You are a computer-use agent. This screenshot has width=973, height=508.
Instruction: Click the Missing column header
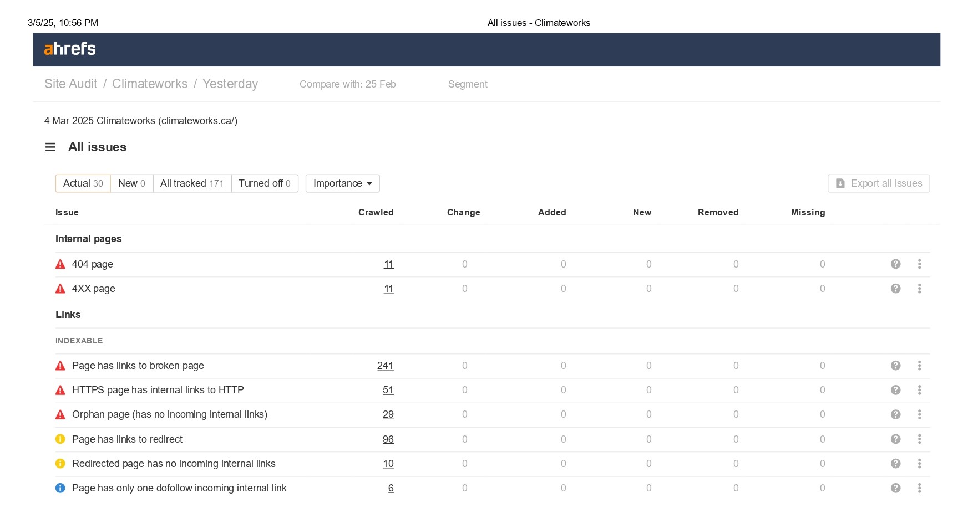click(808, 212)
